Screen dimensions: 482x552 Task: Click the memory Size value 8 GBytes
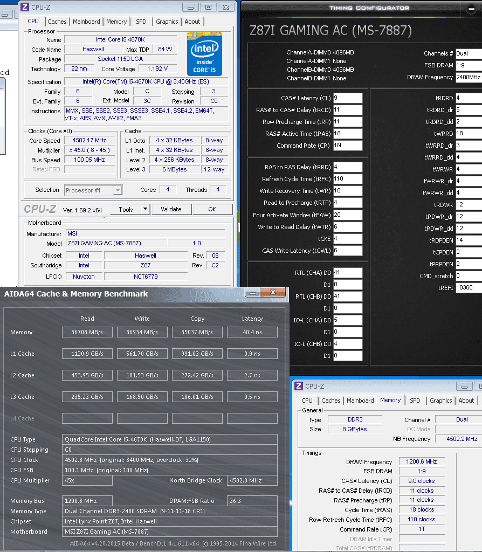coord(355,429)
